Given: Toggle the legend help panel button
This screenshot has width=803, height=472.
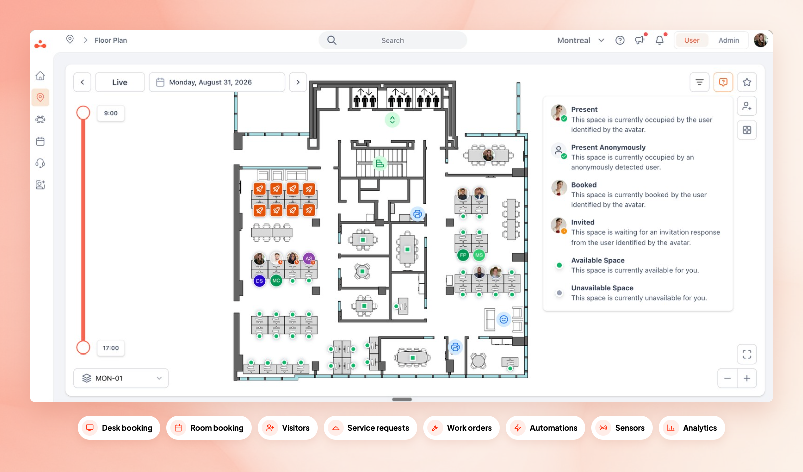Looking at the screenshot, I should click(723, 82).
